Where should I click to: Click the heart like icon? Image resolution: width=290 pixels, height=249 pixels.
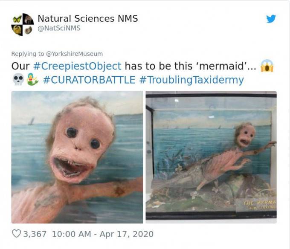16,234
